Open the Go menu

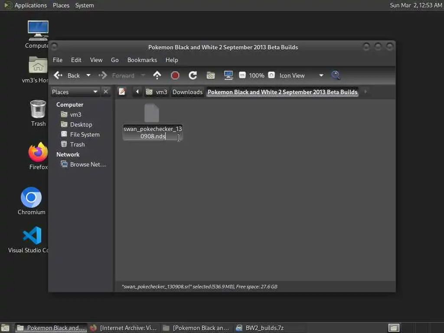pos(114,60)
